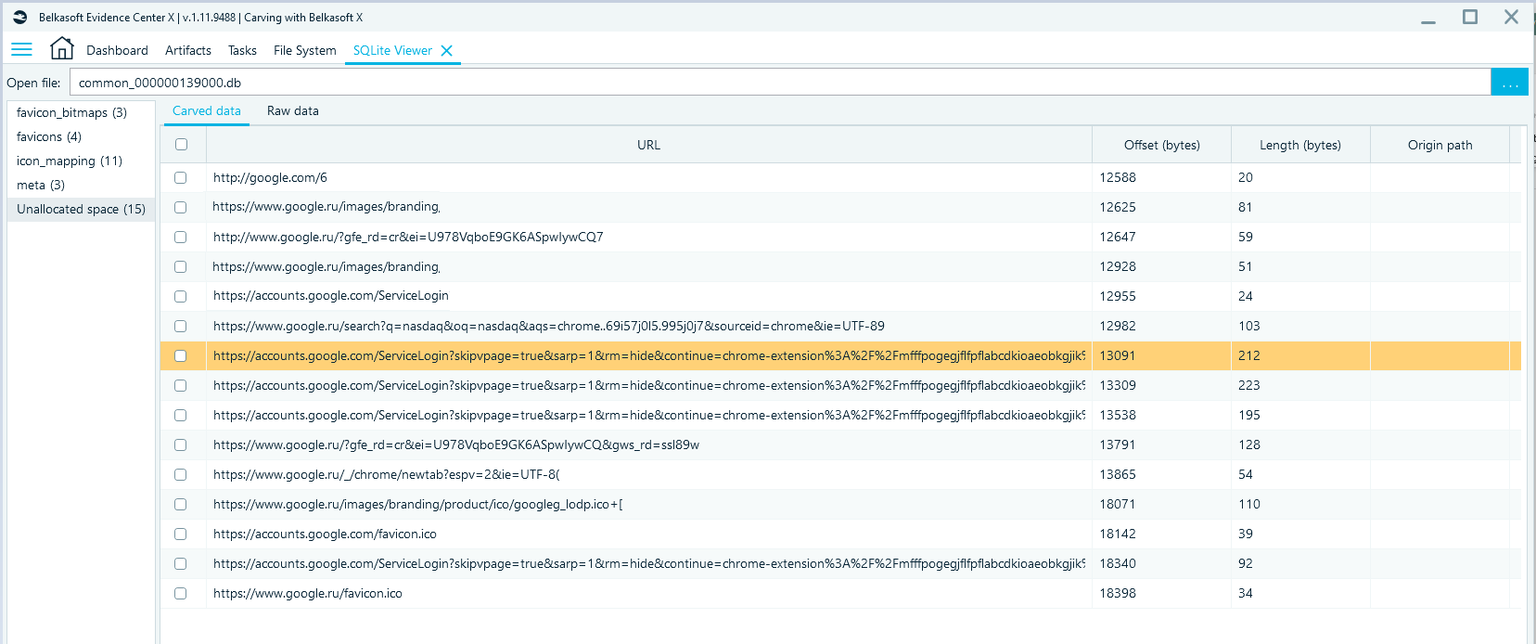Tick the checkbox for offset 18340 row
The height and width of the screenshot is (644, 1536).
coord(181,564)
